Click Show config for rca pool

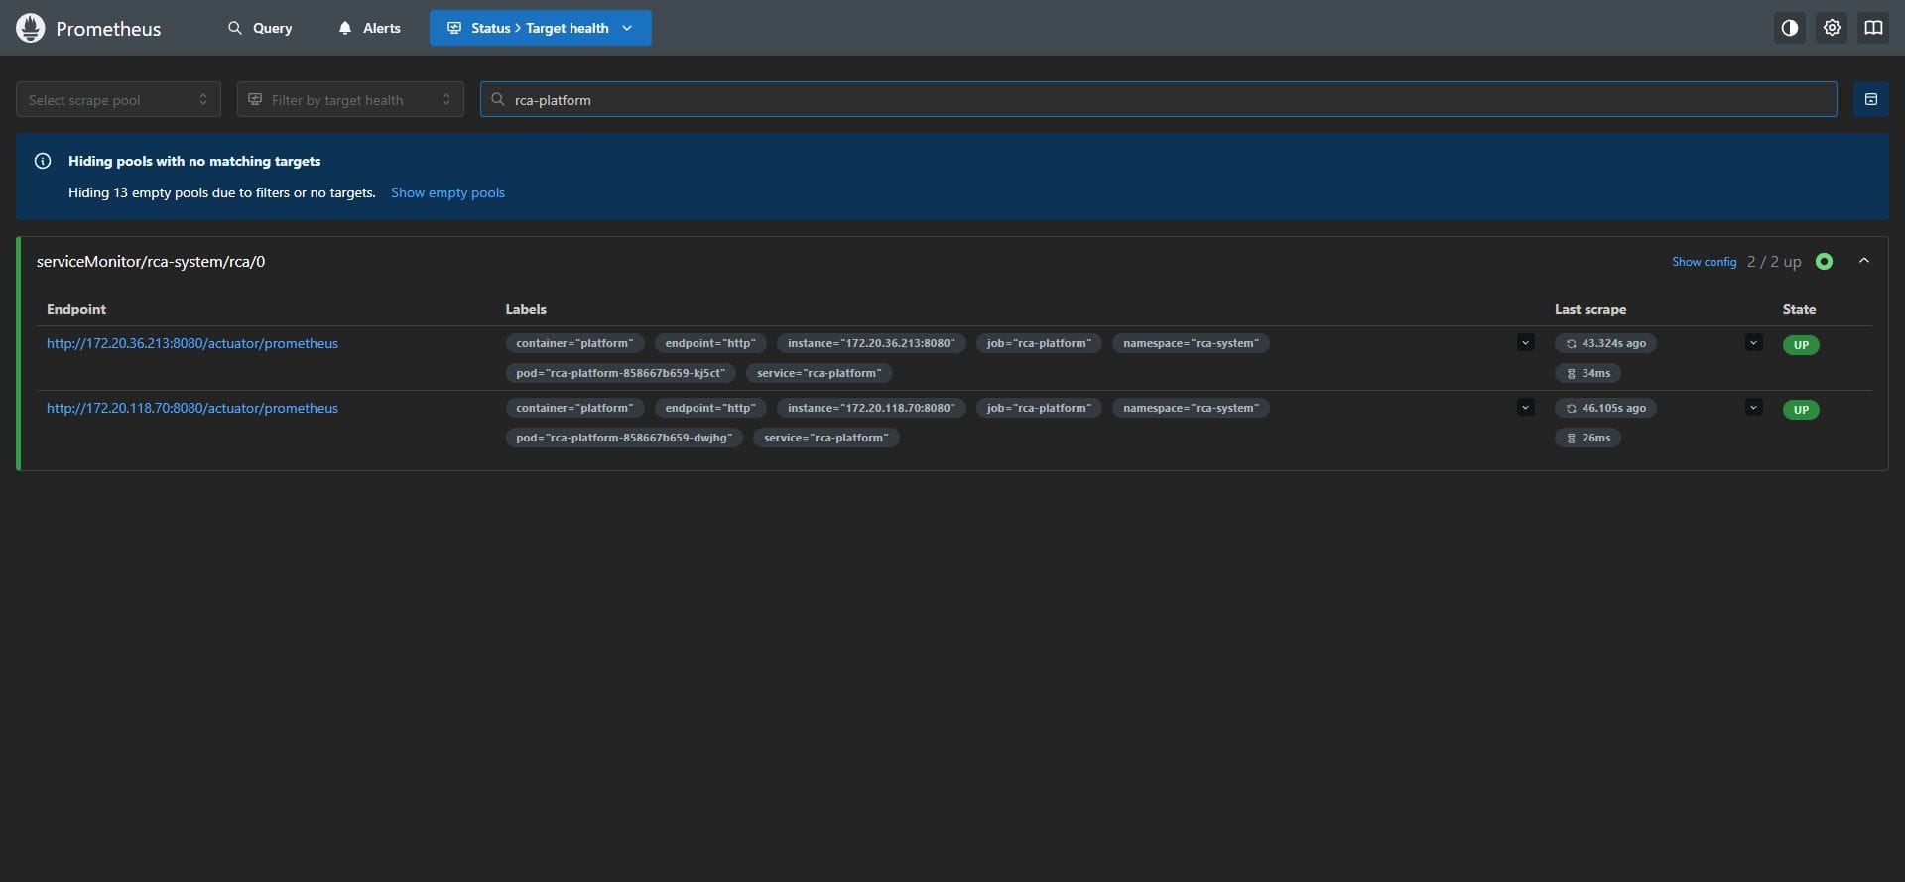click(x=1704, y=262)
